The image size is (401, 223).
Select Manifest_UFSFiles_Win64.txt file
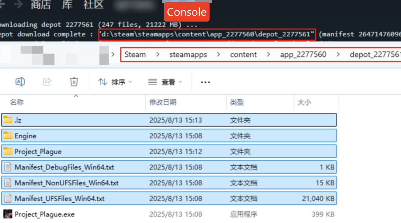[169, 199]
